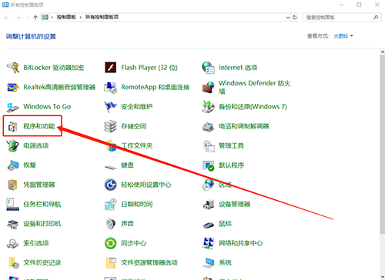The image size is (385, 280).
Task: Expand the 大图标 view mode dropdown
Action: pos(343,36)
